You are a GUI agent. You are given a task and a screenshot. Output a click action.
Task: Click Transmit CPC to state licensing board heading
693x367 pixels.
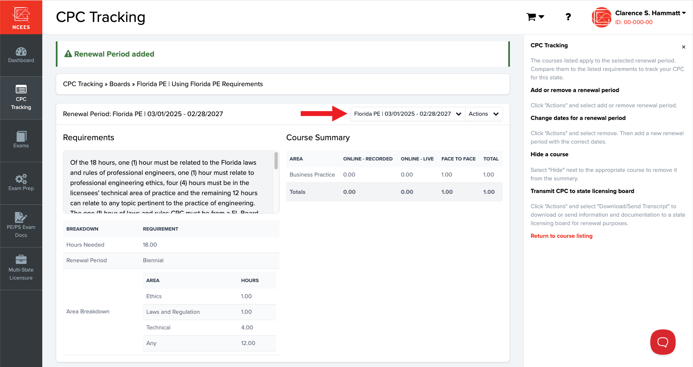582,191
